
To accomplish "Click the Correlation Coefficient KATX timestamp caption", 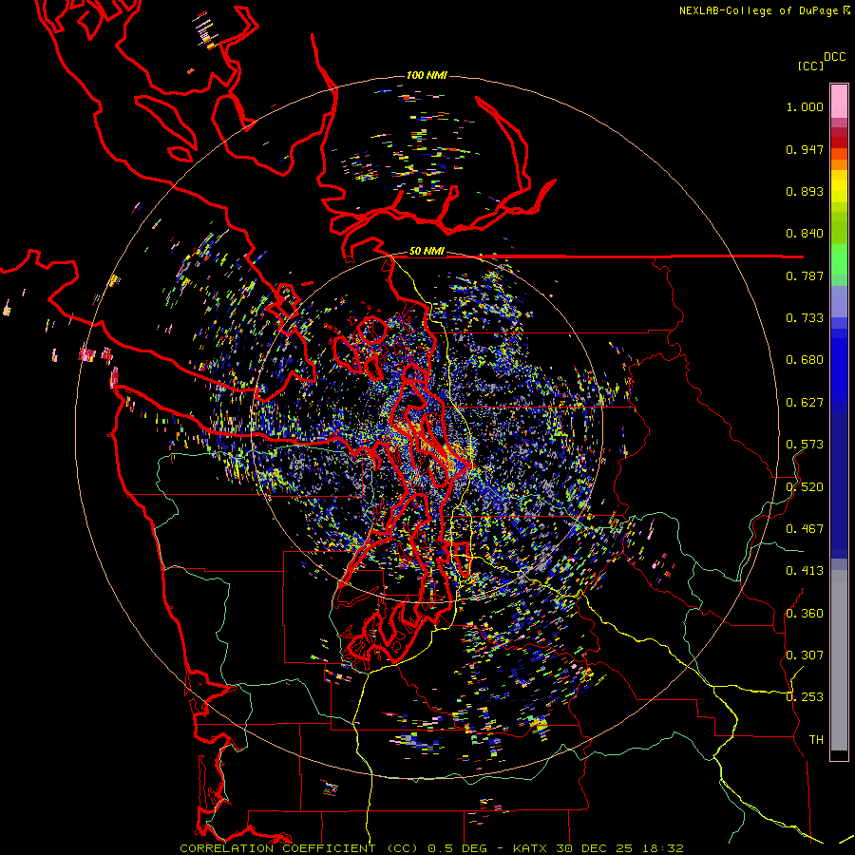I will pos(431,848).
